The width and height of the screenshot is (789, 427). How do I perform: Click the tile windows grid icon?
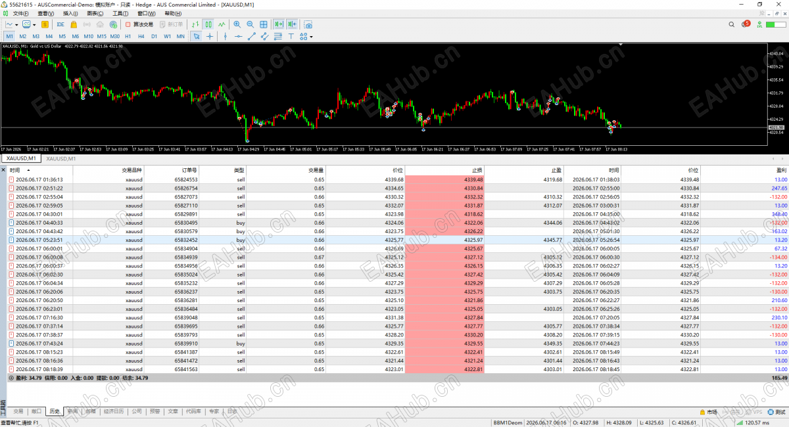[x=264, y=24]
